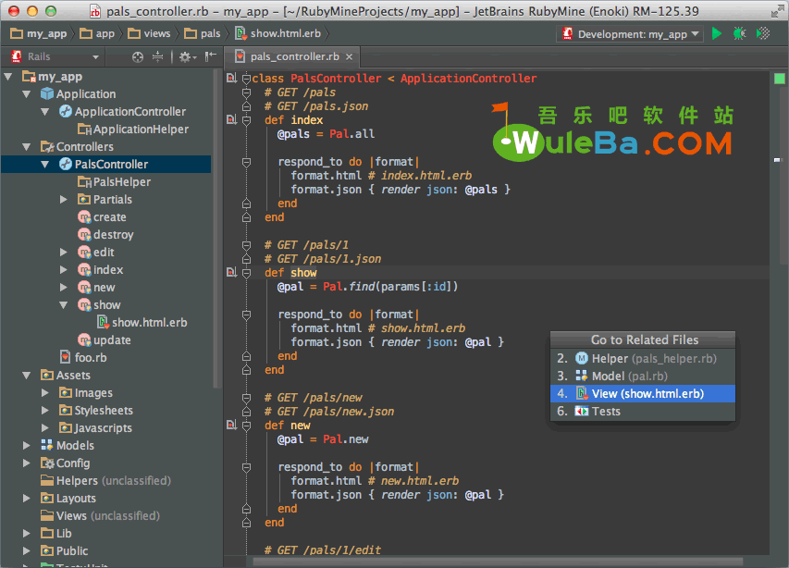Expand the Partials folder
Screen dimensions: 789x568
point(64,199)
